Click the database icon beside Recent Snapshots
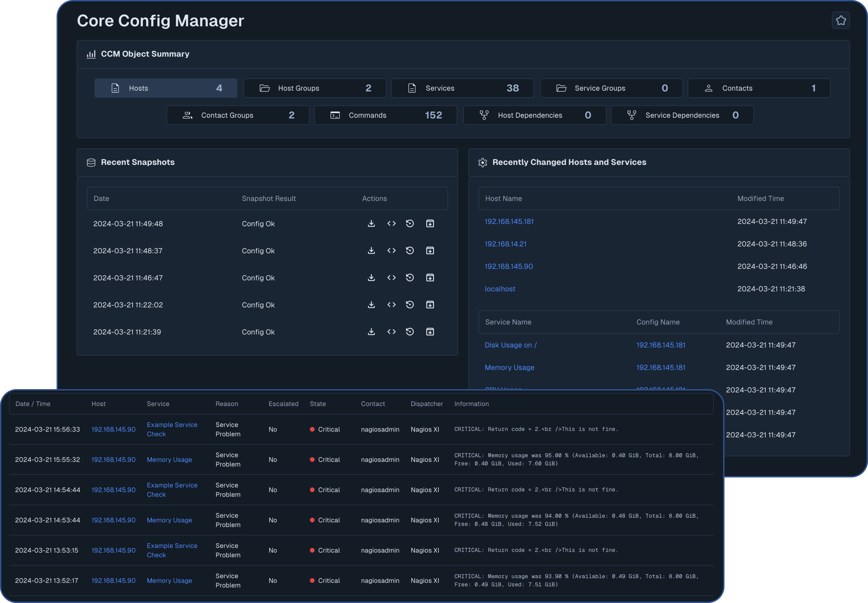 [91, 162]
